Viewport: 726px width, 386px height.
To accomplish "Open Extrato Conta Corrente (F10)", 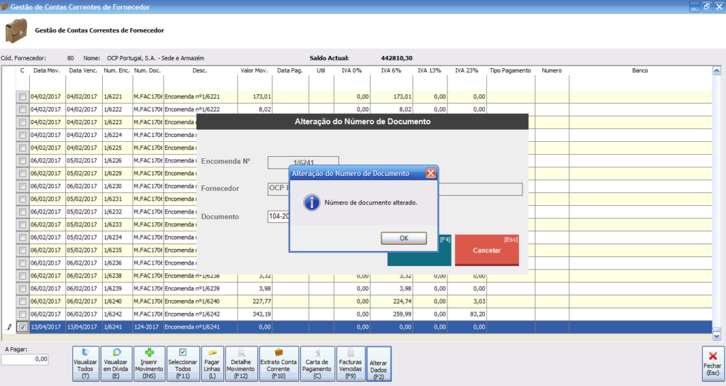I will tap(278, 362).
